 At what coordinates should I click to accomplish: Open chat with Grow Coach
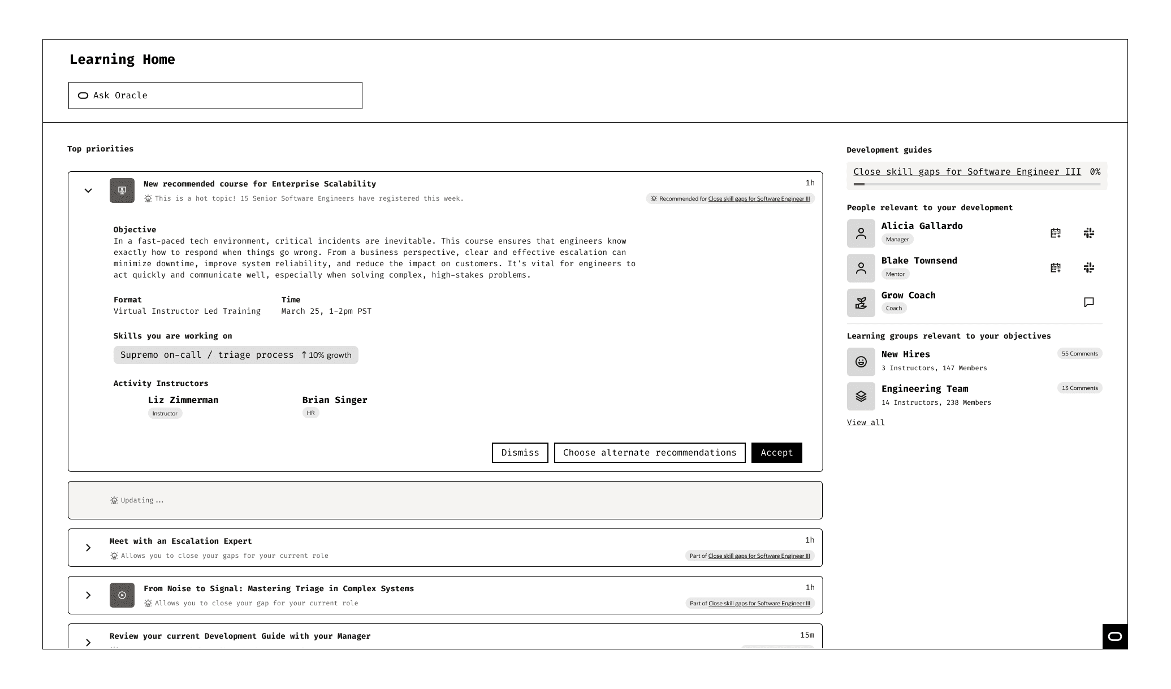pyautogui.click(x=1088, y=302)
